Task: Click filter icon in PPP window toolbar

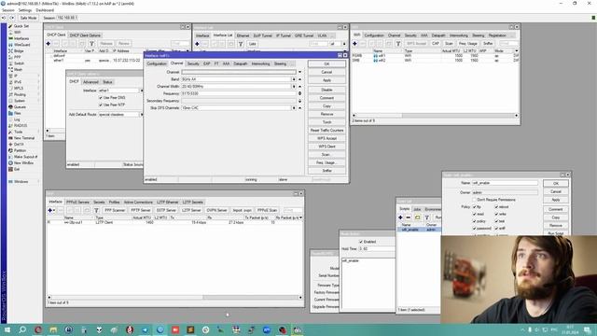Action: (x=96, y=210)
